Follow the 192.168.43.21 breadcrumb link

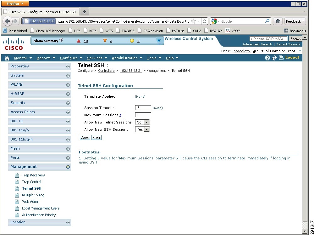[x=131, y=71]
